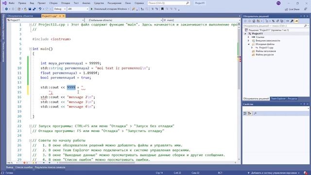The width and height of the screenshot is (311, 175).
Task: Collapse the line 22 comment block
Action: tap(30, 126)
